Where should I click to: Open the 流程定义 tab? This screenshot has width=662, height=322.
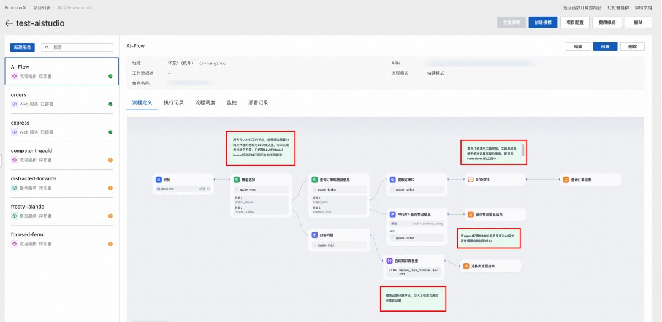142,102
